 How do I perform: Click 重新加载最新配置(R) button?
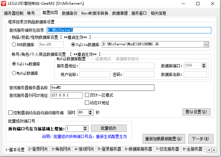[x=163, y=139]
